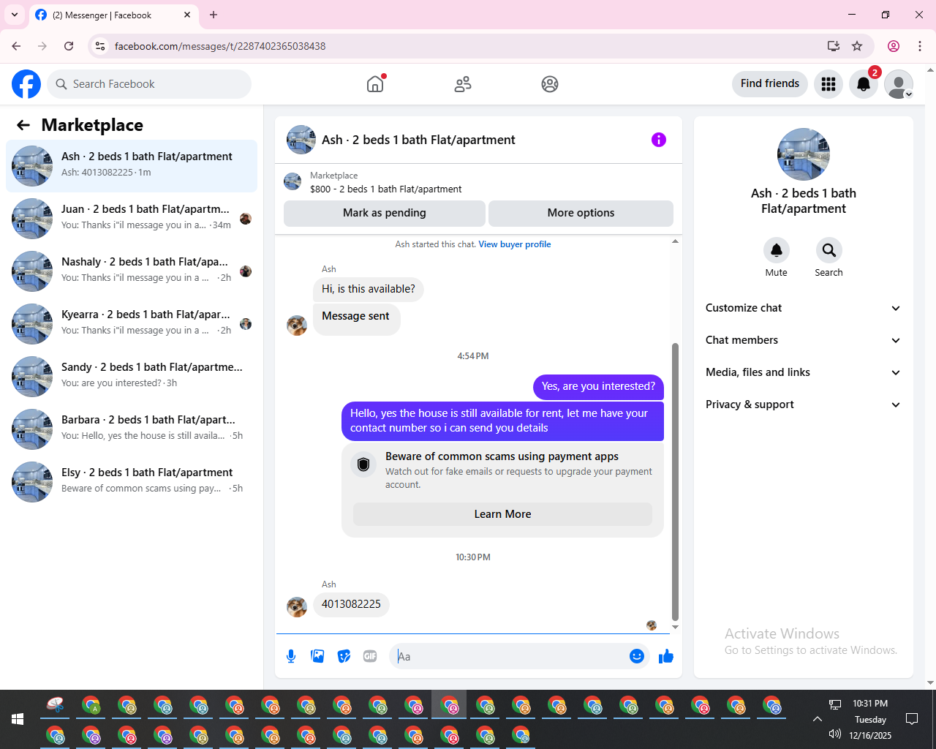
Task: Open conversation information purple icon
Action: (x=659, y=140)
